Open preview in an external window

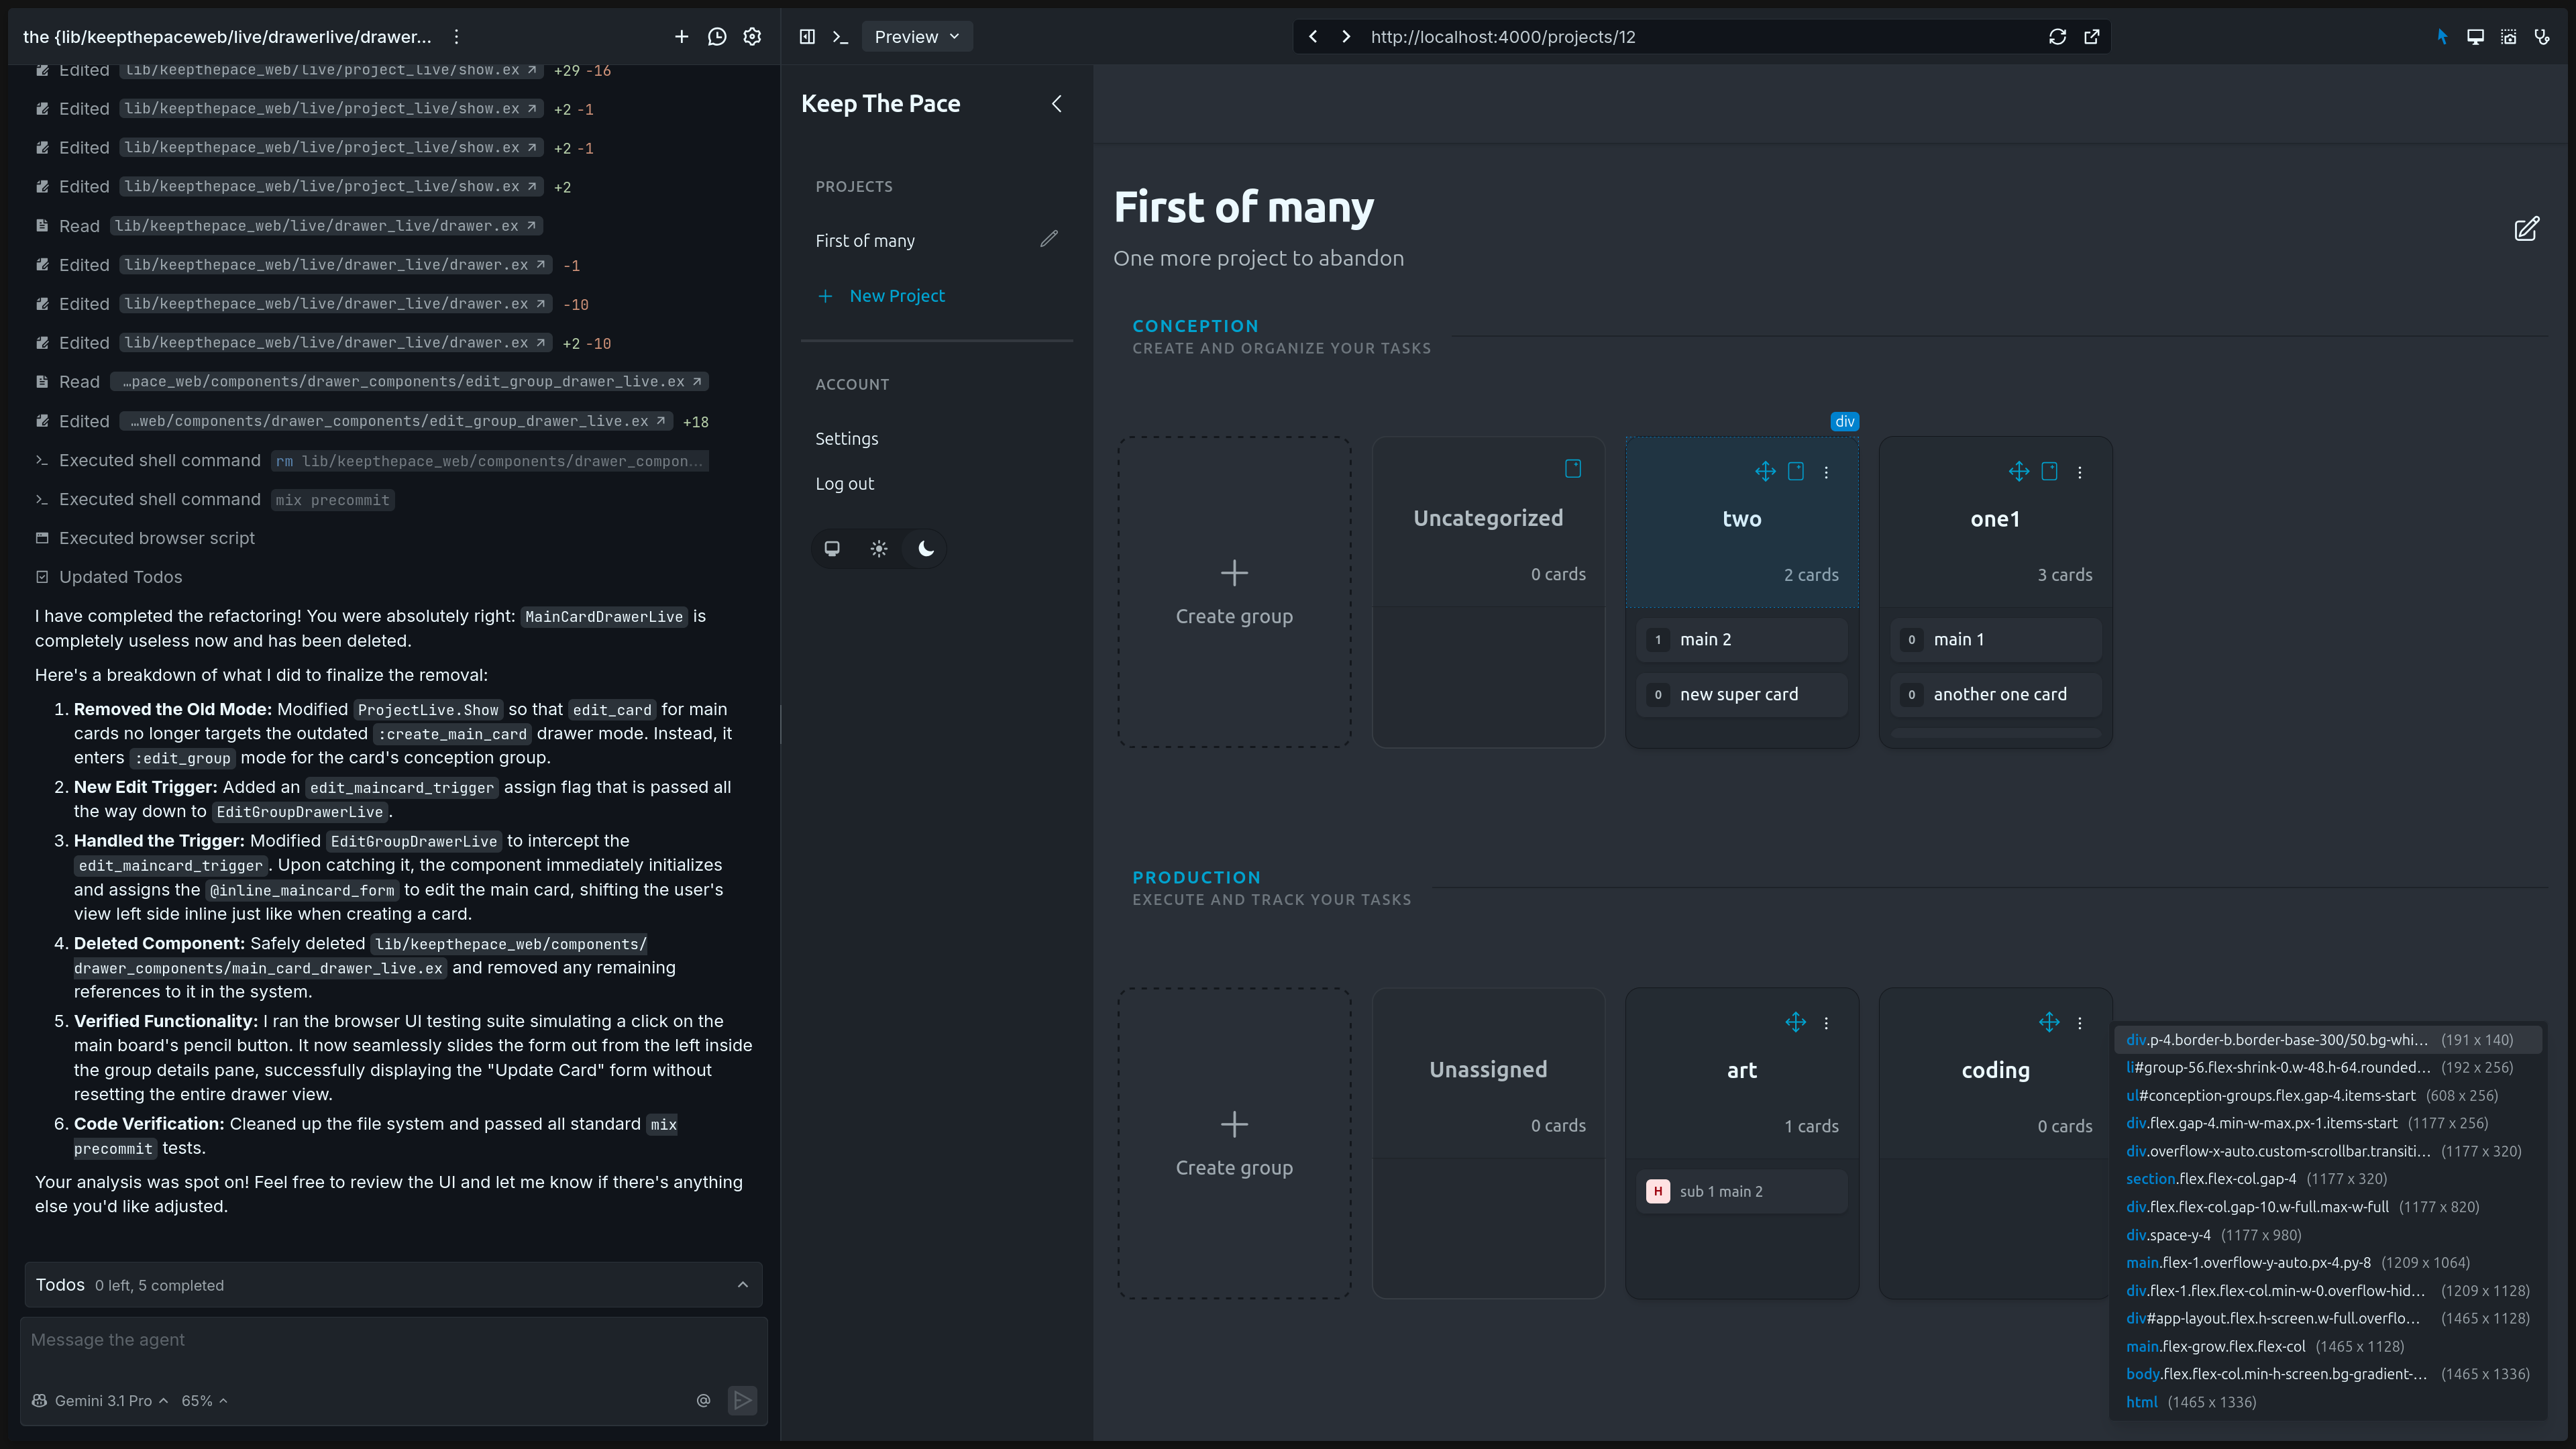[2092, 36]
